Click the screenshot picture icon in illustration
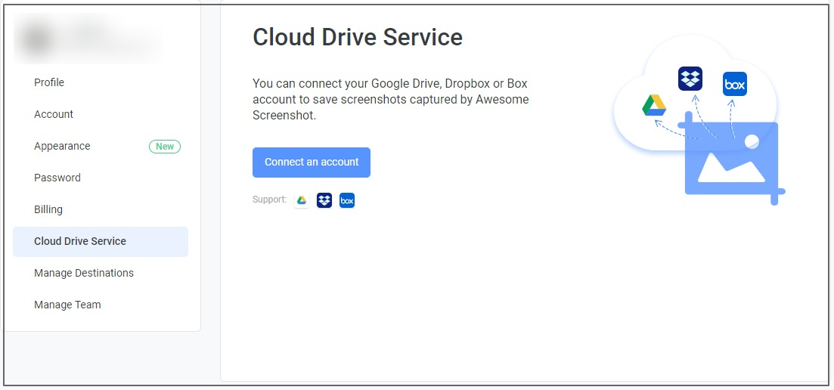The image size is (834, 390). [732, 158]
